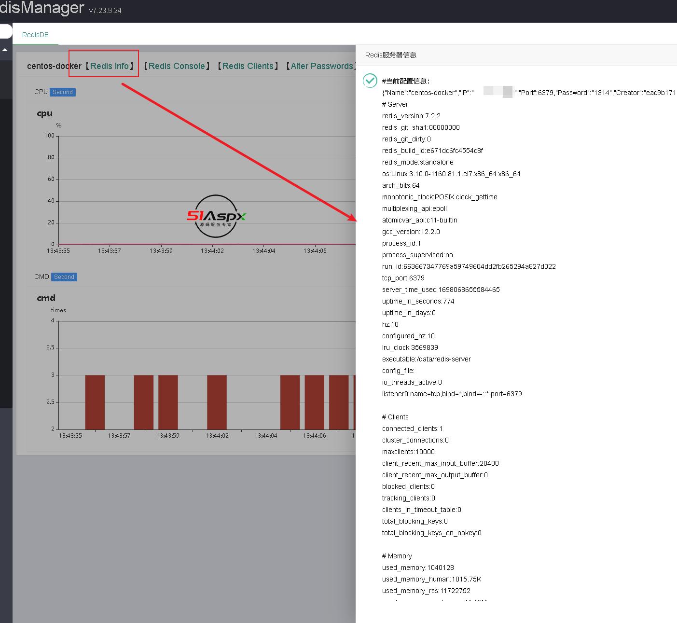Select the redis_mode:standalone line
677x623 pixels.
[x=418, y=162]
